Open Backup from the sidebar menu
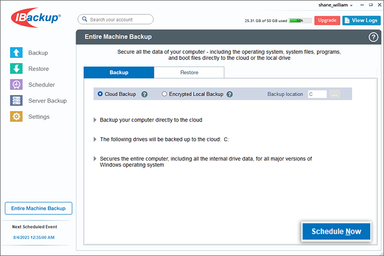The height and width of the screenshot is (256, 384). pyautogui.click(x=38, y=53)
